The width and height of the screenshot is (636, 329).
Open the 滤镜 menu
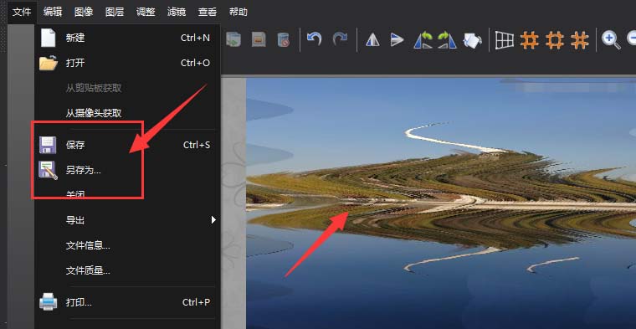(x=177, y=12)
